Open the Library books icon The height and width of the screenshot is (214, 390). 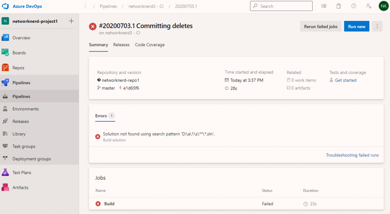click(x=5, y=134)
